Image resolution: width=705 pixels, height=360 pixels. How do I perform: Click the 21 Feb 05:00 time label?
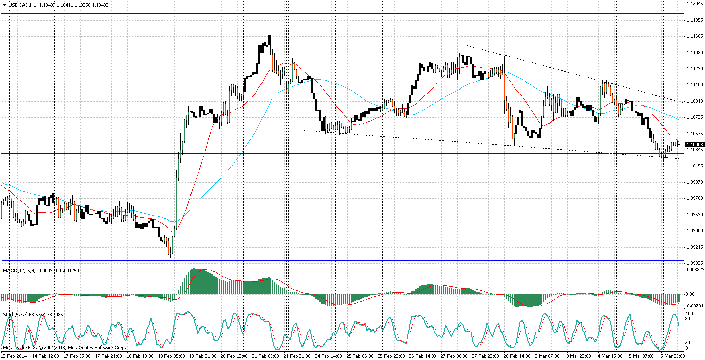(x=266, y=355)
